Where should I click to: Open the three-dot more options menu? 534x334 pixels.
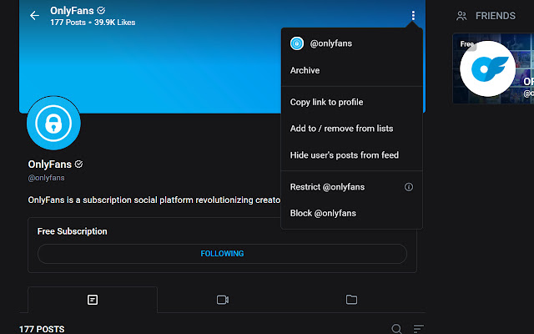[x=413, y=15]
